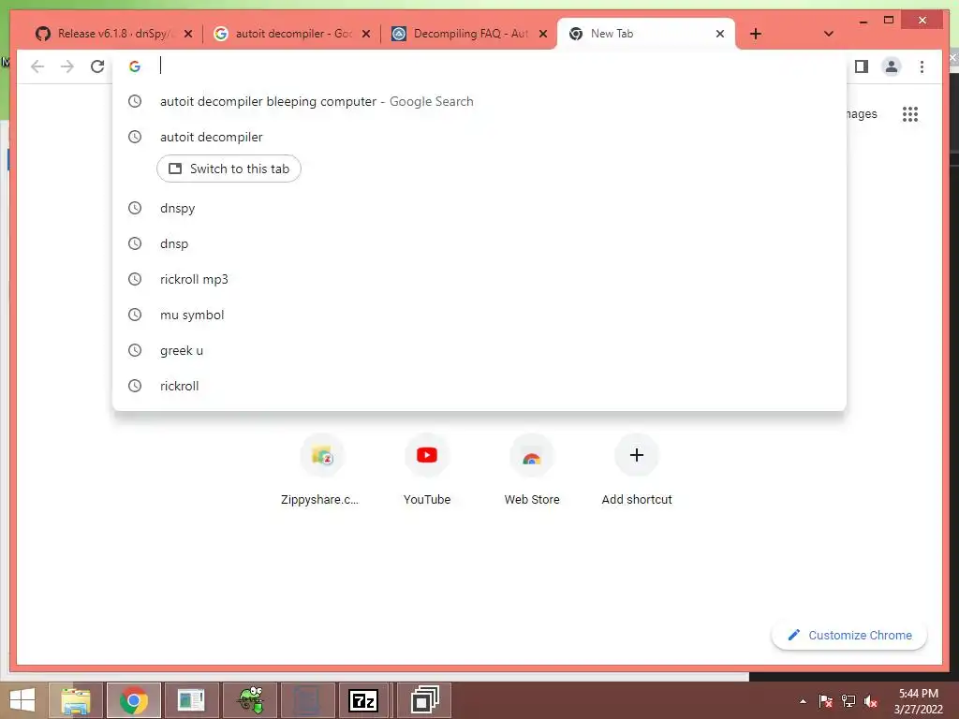
Task: Click the Action Center flag icon
Action: (x=826, y=701)
